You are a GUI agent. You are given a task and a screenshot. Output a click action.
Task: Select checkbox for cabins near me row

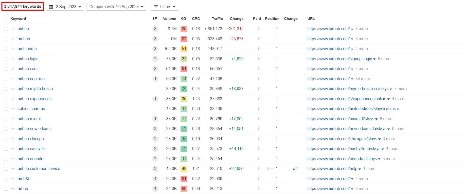tap(6, 109)
